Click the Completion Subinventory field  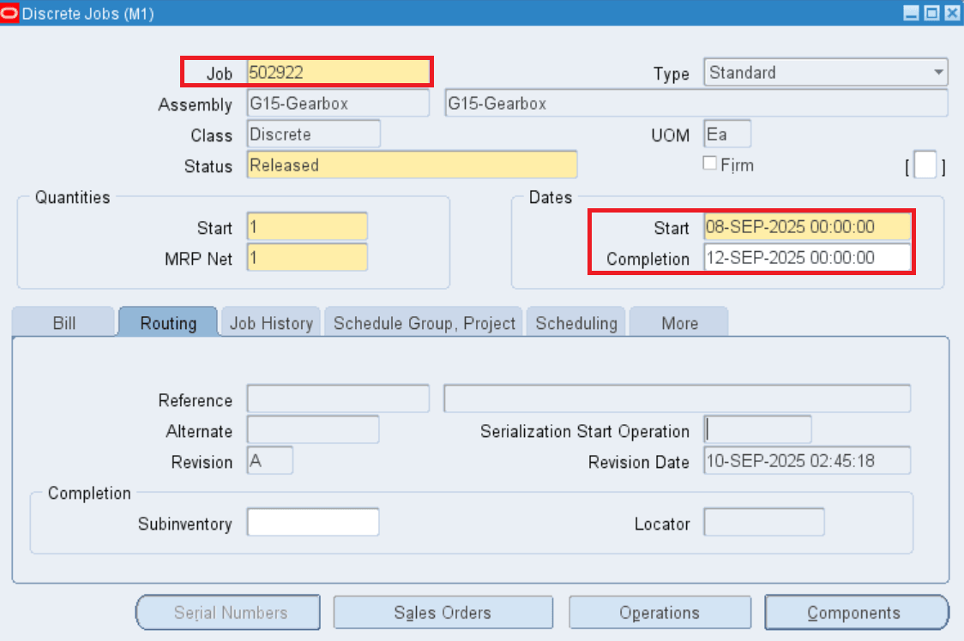(312, 522)
